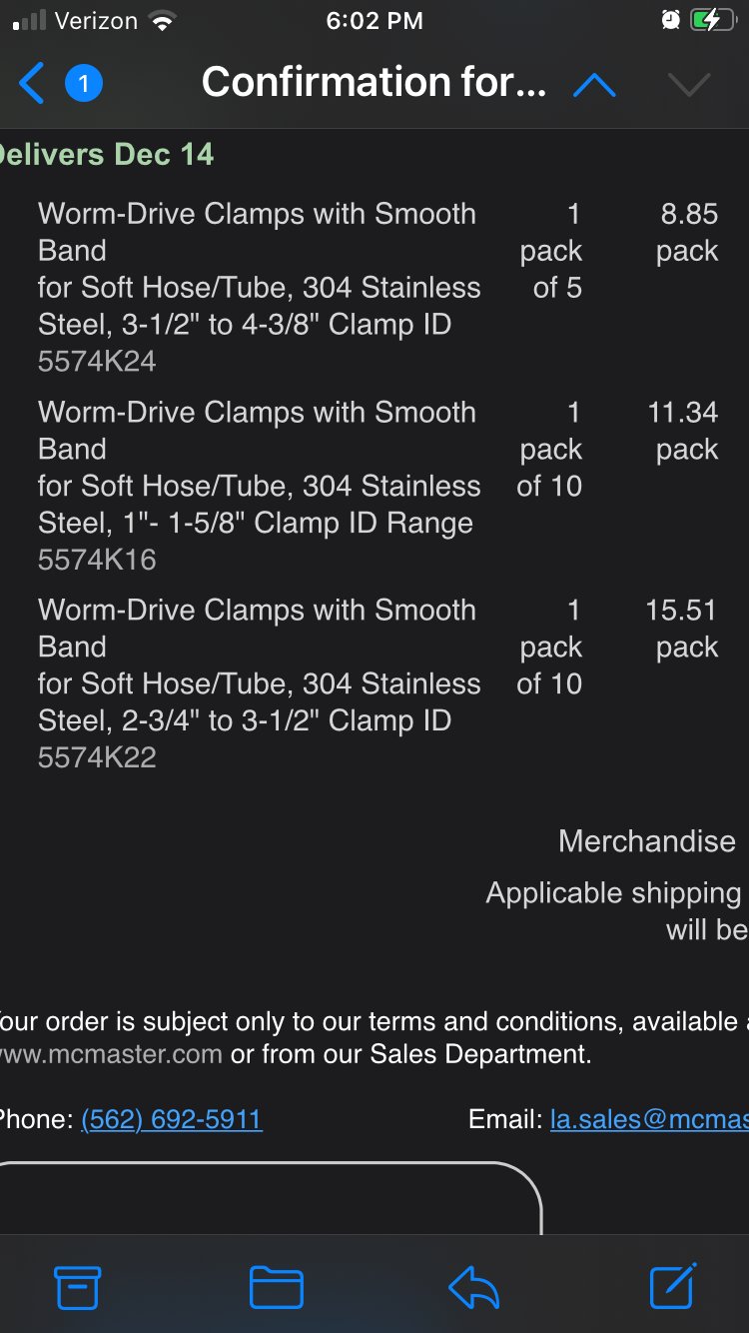This screenshot has width=749, height=1333.
Task: Reply using the reply arrow icon
Action: (x=473, y=1287)
